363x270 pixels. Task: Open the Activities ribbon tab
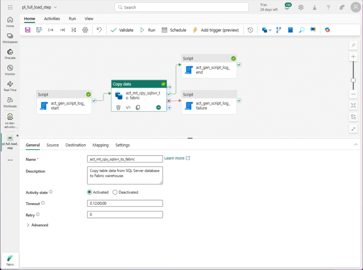[52, 18]
